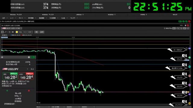
Task: Open the ウィンドウ menu
Action: coord(74,18)
